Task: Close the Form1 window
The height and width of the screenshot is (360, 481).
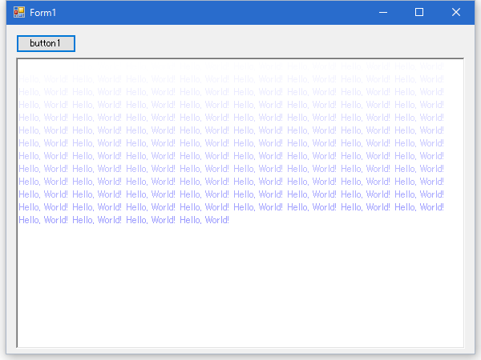Action: 456,13
